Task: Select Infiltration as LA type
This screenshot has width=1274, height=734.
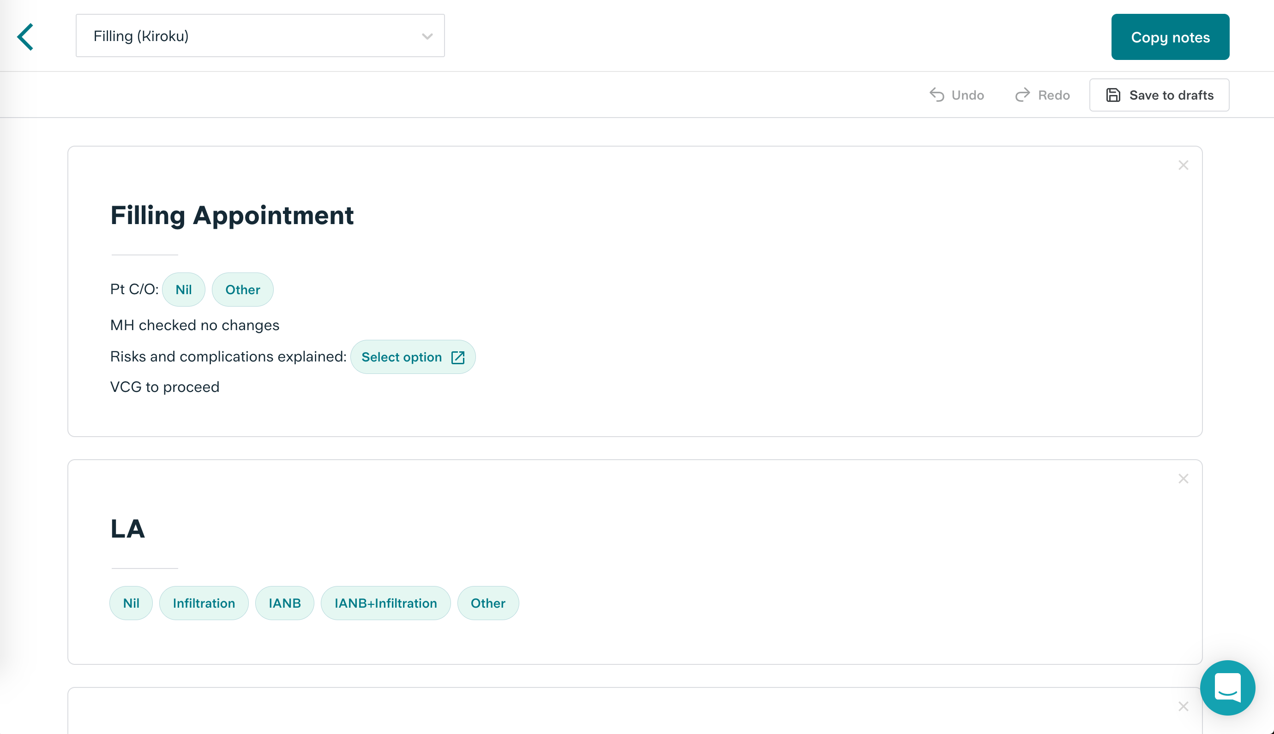Action: pyautogui.click(x=204, y=603)
